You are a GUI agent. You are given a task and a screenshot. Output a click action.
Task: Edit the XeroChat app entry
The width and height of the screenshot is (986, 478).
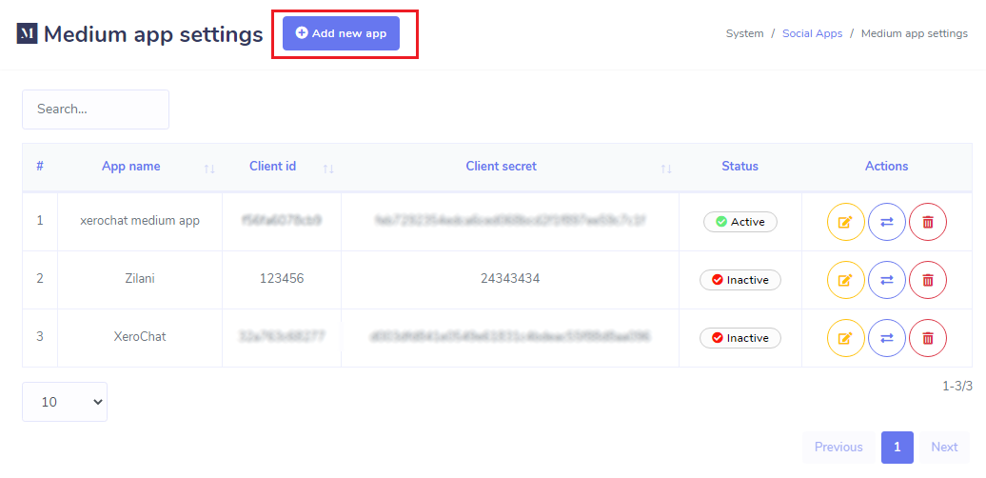click(845, 338)
